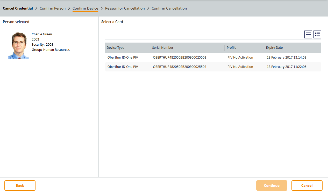Viewport: 328px width, 194px height.
Task: Click PIV No Activation in second row
Action: point(240,67)
